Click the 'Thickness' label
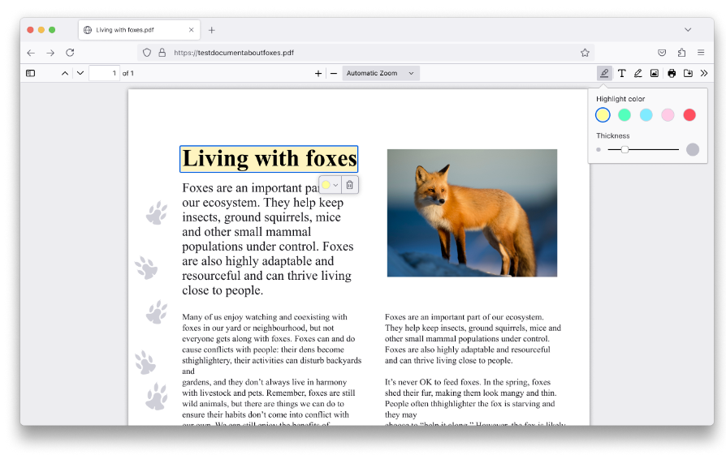 613,135
